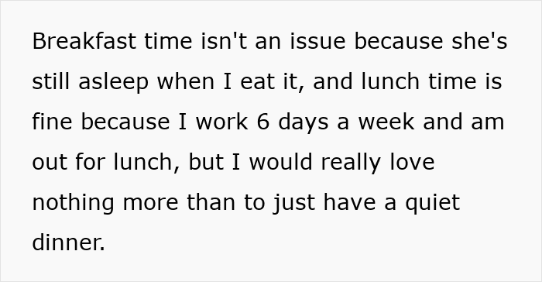
Task: Click the word 'fine' starting third line
Action: point(52,122)
